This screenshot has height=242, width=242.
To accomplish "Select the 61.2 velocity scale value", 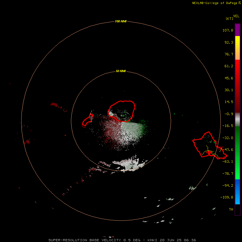I will pyautogui.click(x=229, y=66).
